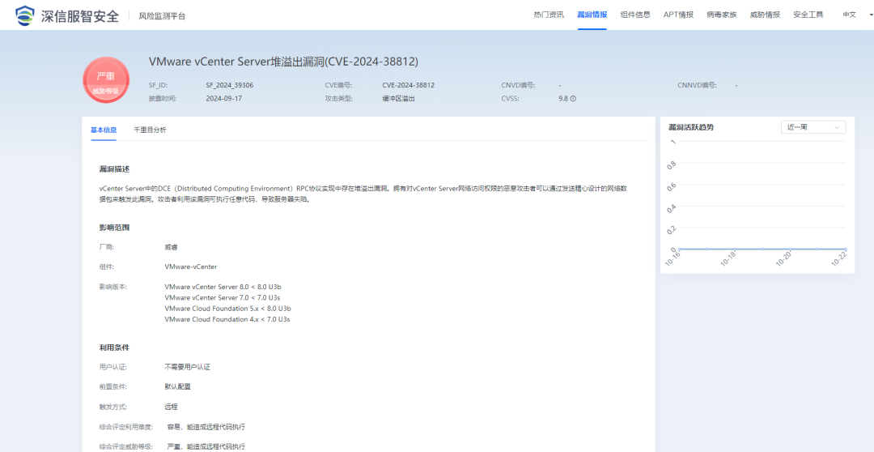Click the disclosure date 2024-09-17
The width and height of the screenshot is (874, 452).
click(224, 98)
